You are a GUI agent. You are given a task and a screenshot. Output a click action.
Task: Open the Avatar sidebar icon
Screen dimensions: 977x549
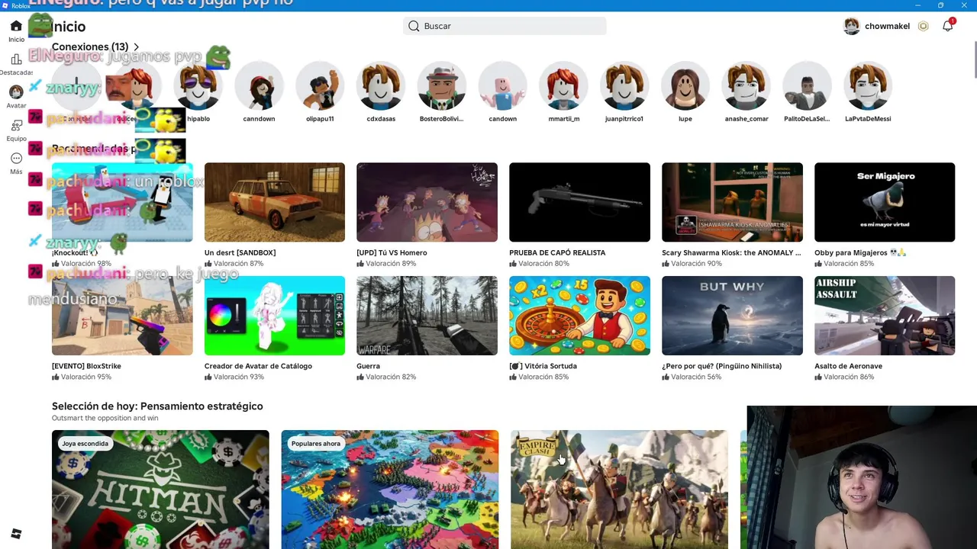(16, 92)
